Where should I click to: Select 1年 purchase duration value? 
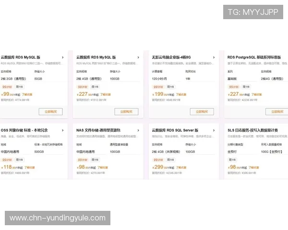(x=188, y=79)
